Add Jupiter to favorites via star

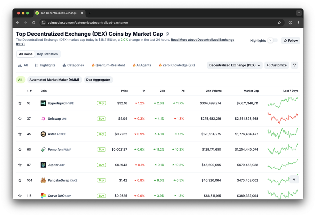(x=20, y=165)
